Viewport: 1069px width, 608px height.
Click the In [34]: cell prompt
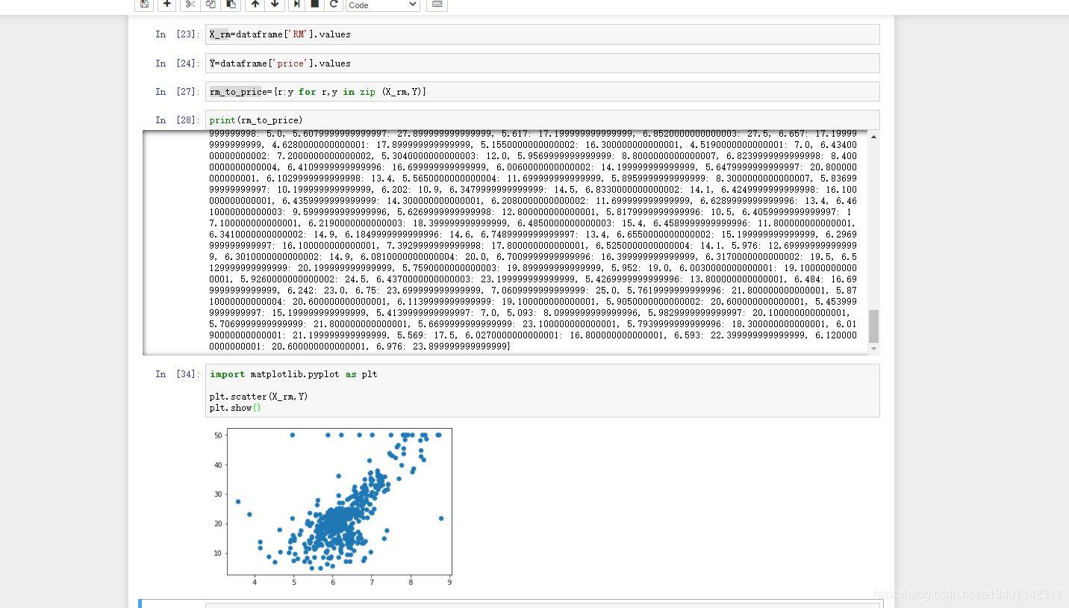coord(177,374)
